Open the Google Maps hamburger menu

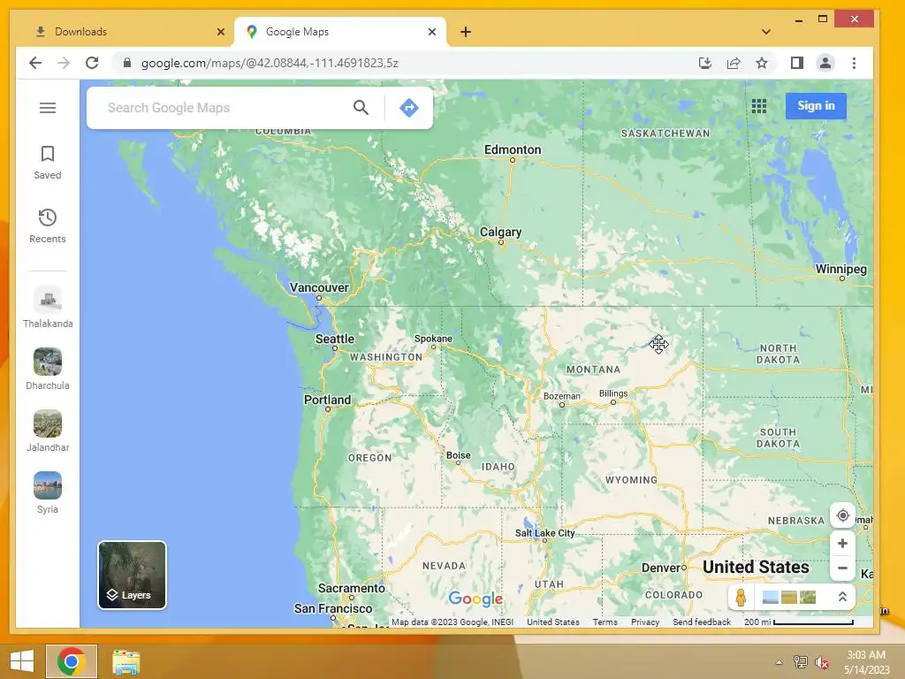[48, 108]
